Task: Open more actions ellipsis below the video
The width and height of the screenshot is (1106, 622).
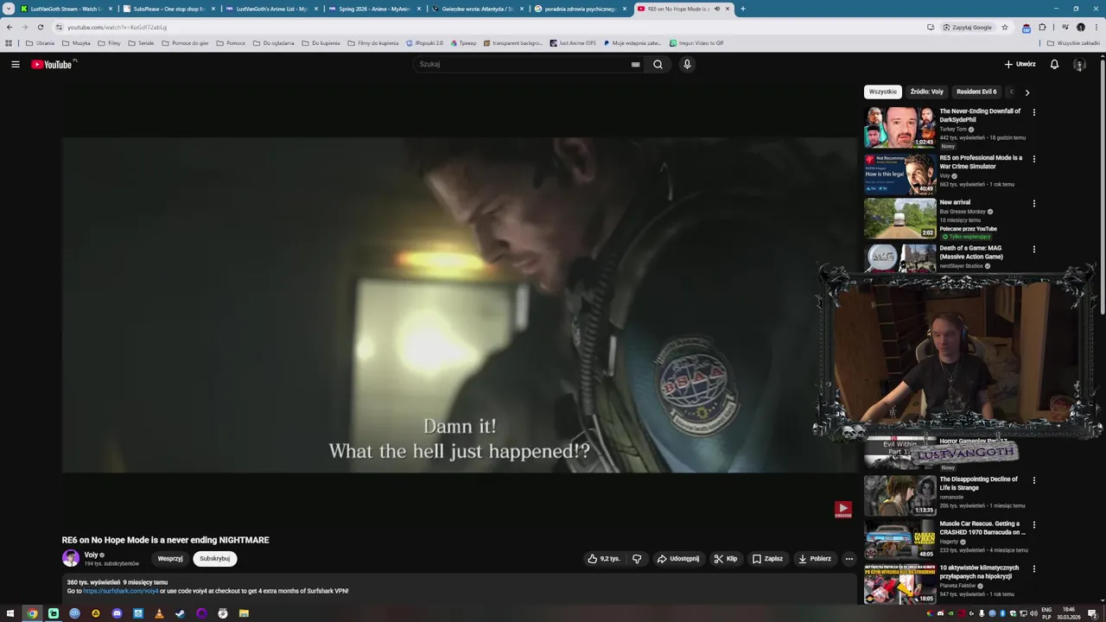Action: click(x=849, y=559)
